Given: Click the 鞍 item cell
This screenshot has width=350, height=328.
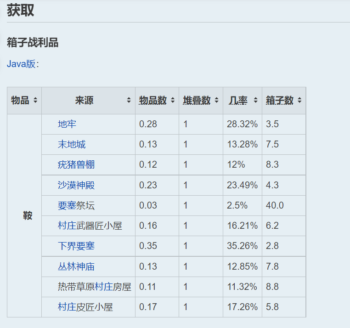Looking at the screenshot, I should 28,215.
